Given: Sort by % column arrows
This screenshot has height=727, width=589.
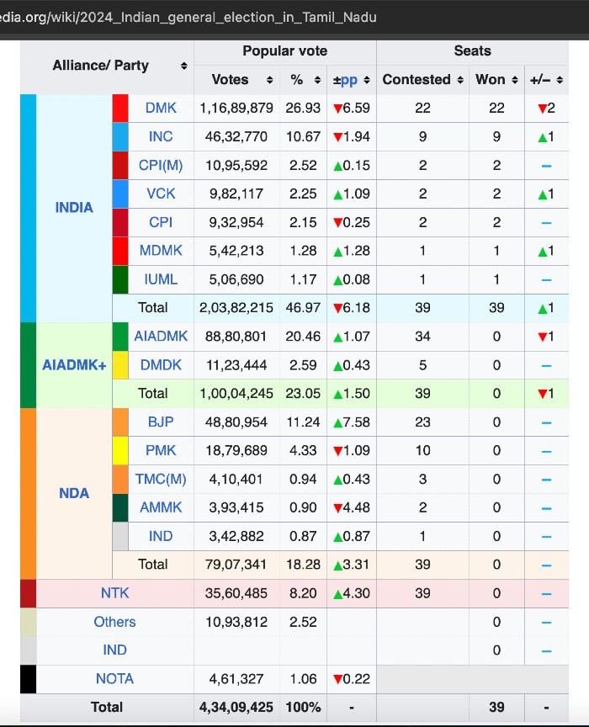Looking at the screenshot, I should pyautogui.click(x=317, y=80).
